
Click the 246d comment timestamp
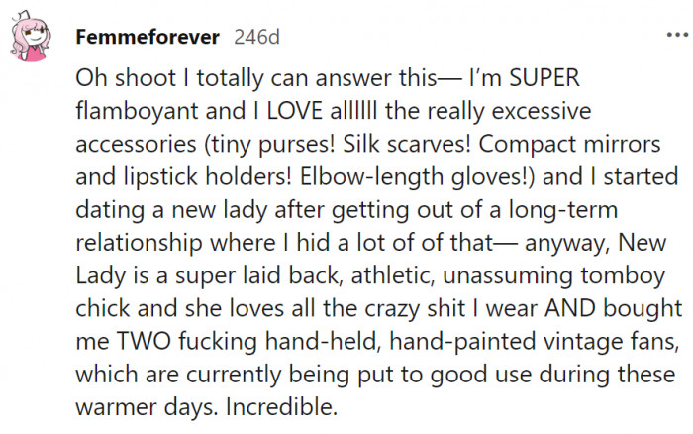coord(256,38)
